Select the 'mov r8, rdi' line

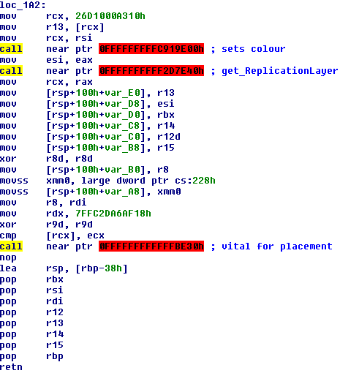43,203
